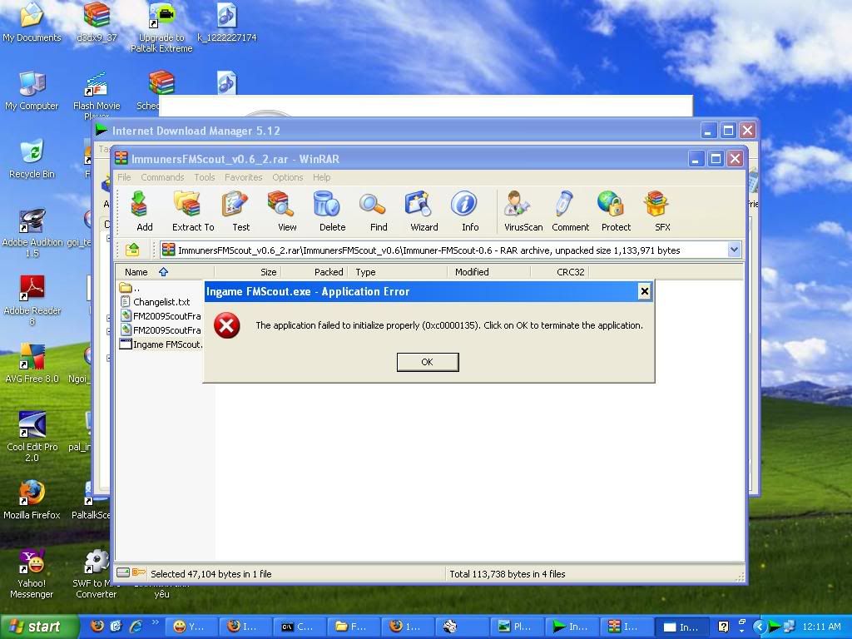Viewport: 852px width, 639px height.
Task: Sort the file list by Type column
Action: 397,272
